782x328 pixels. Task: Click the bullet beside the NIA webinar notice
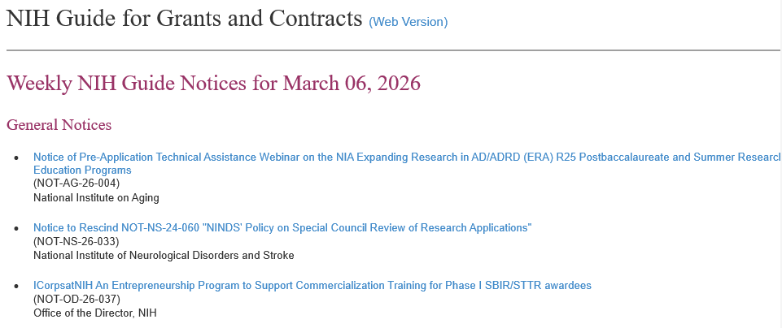pos(16,158)
